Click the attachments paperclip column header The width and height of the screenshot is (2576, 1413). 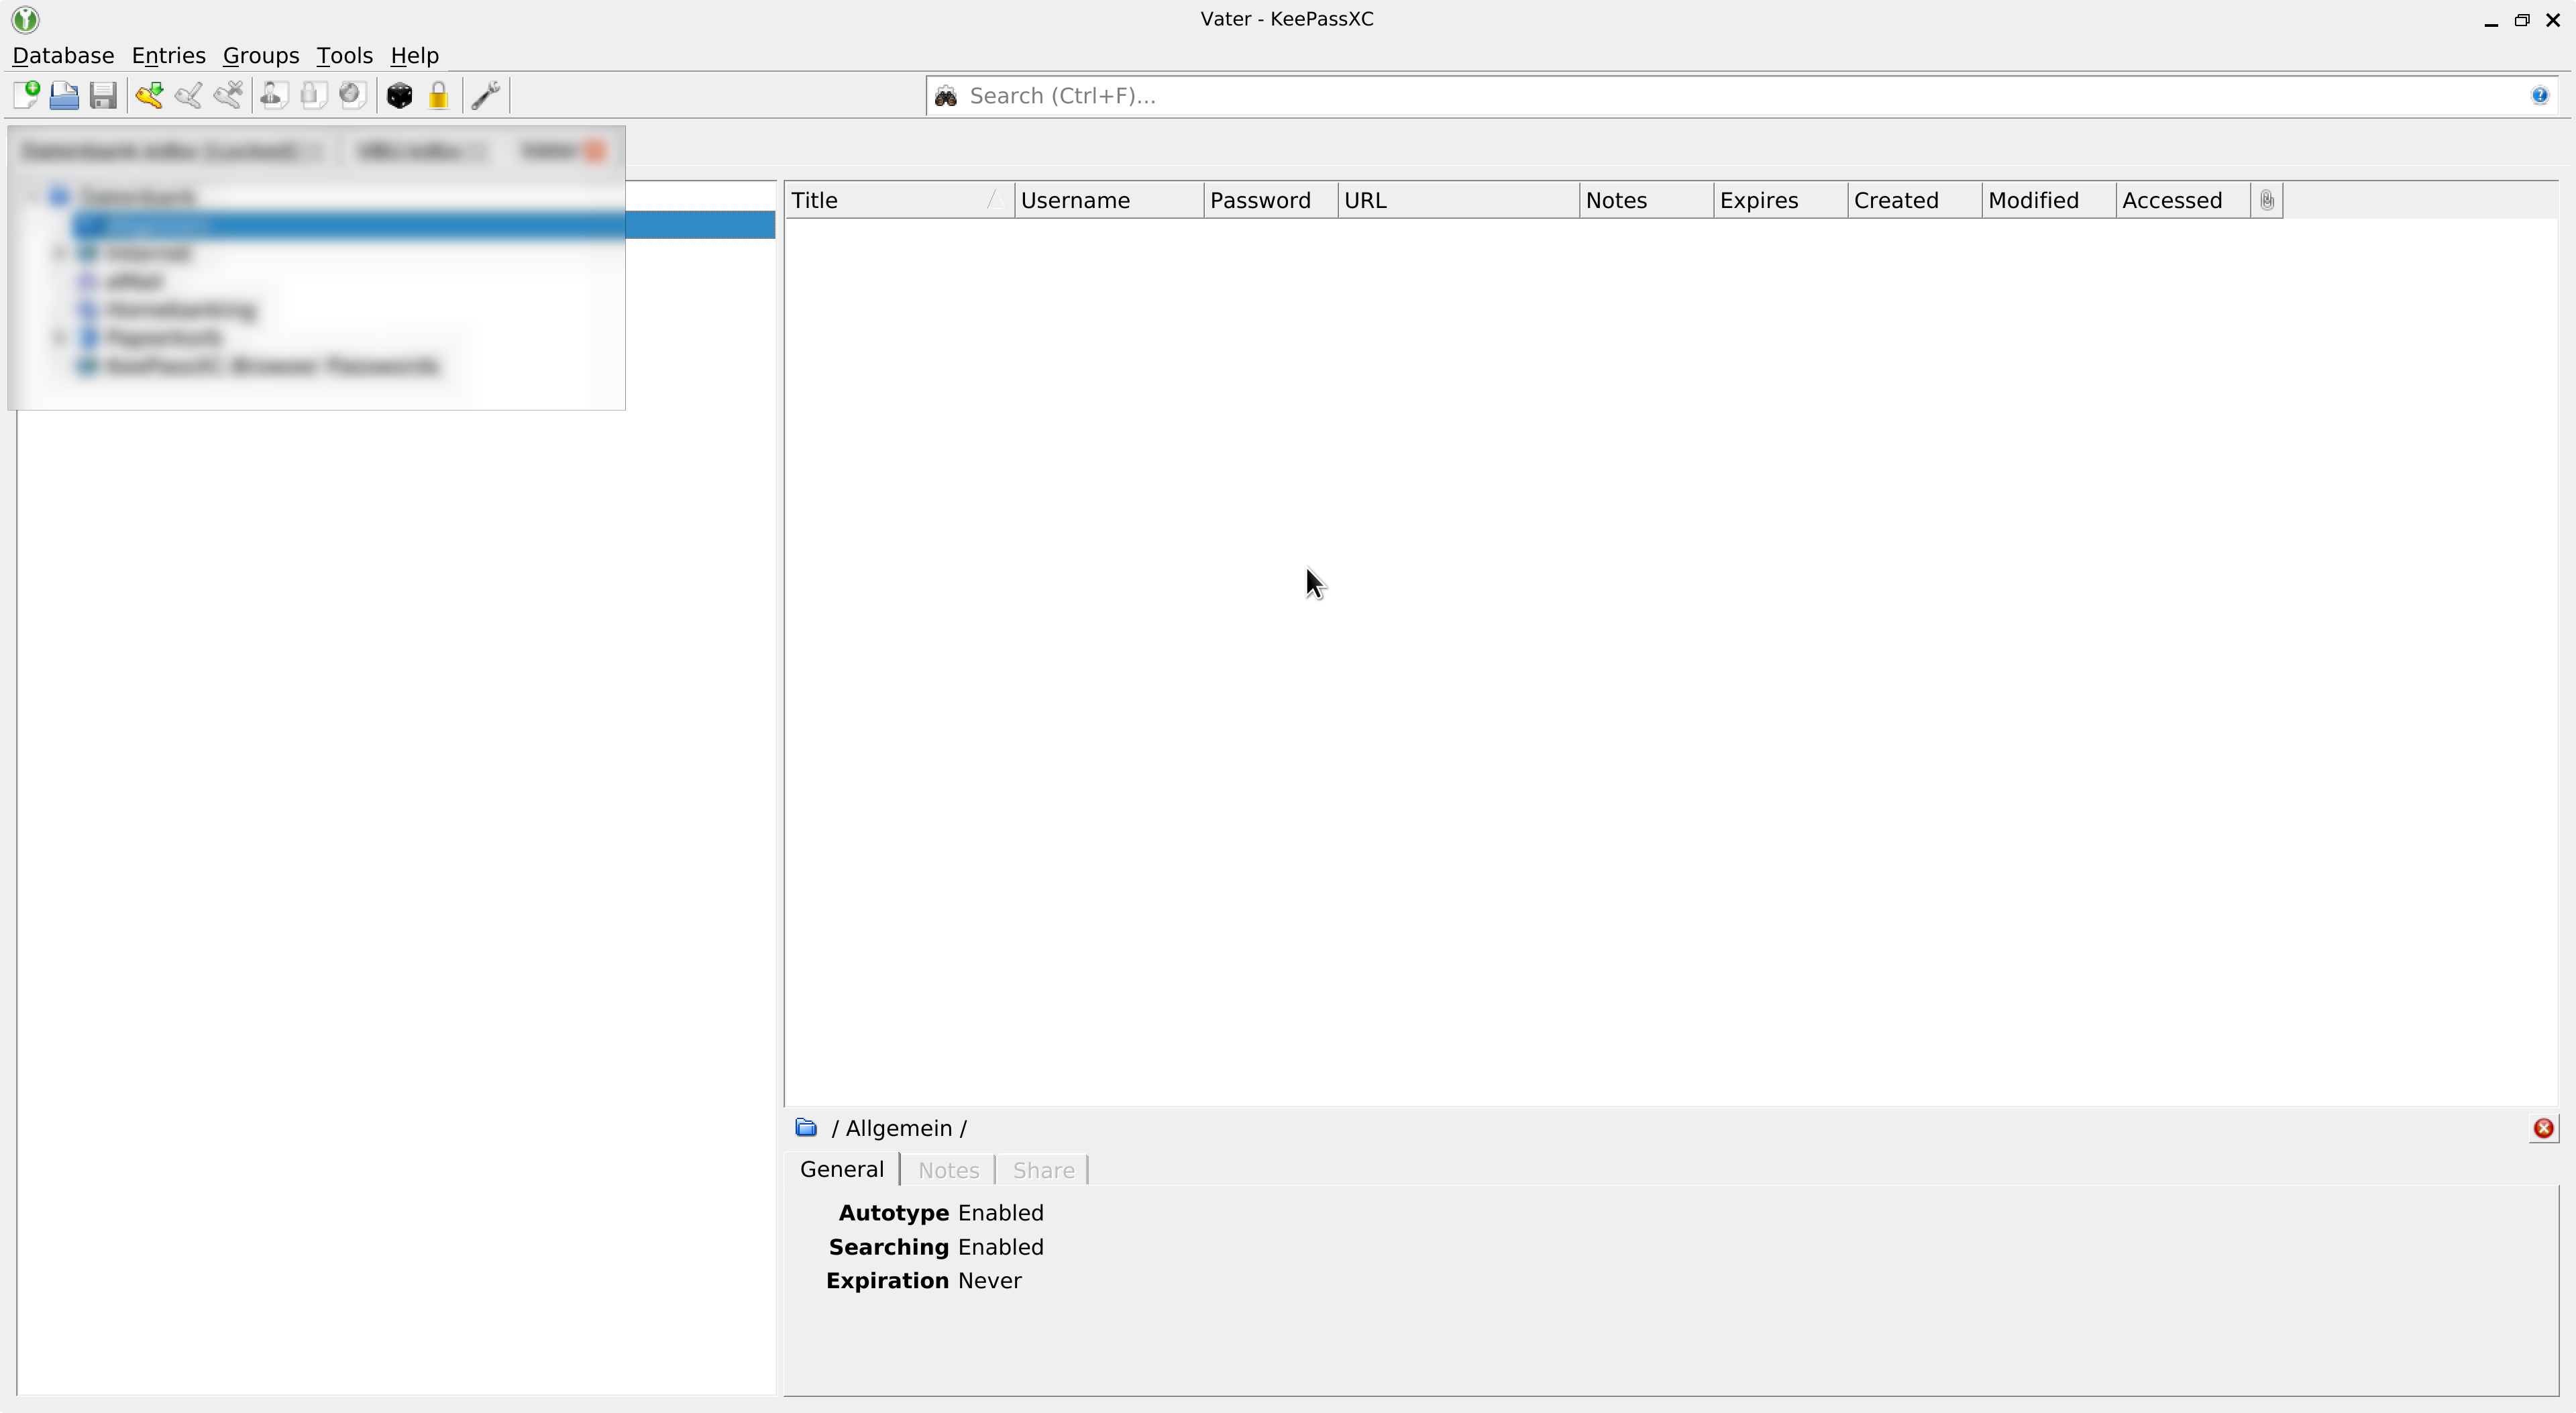tap(2267, 200)
